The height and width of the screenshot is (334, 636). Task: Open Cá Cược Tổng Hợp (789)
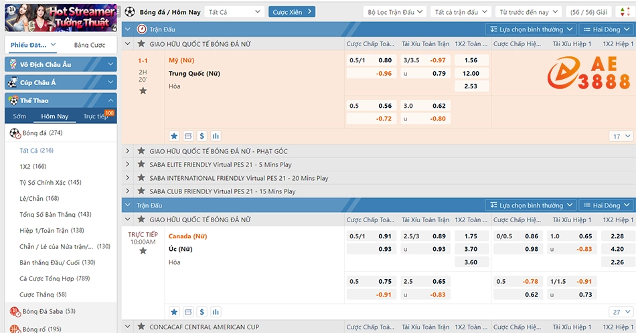(55, 278)
